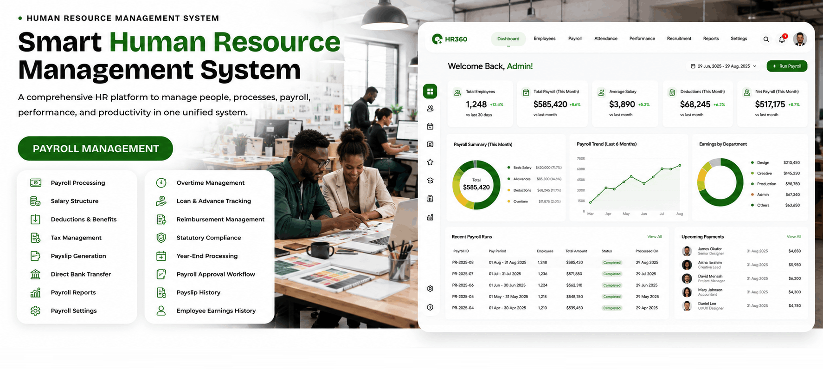Open the employees sidebar icon
This screenshot has width=823, height=369.
(430, 109)
